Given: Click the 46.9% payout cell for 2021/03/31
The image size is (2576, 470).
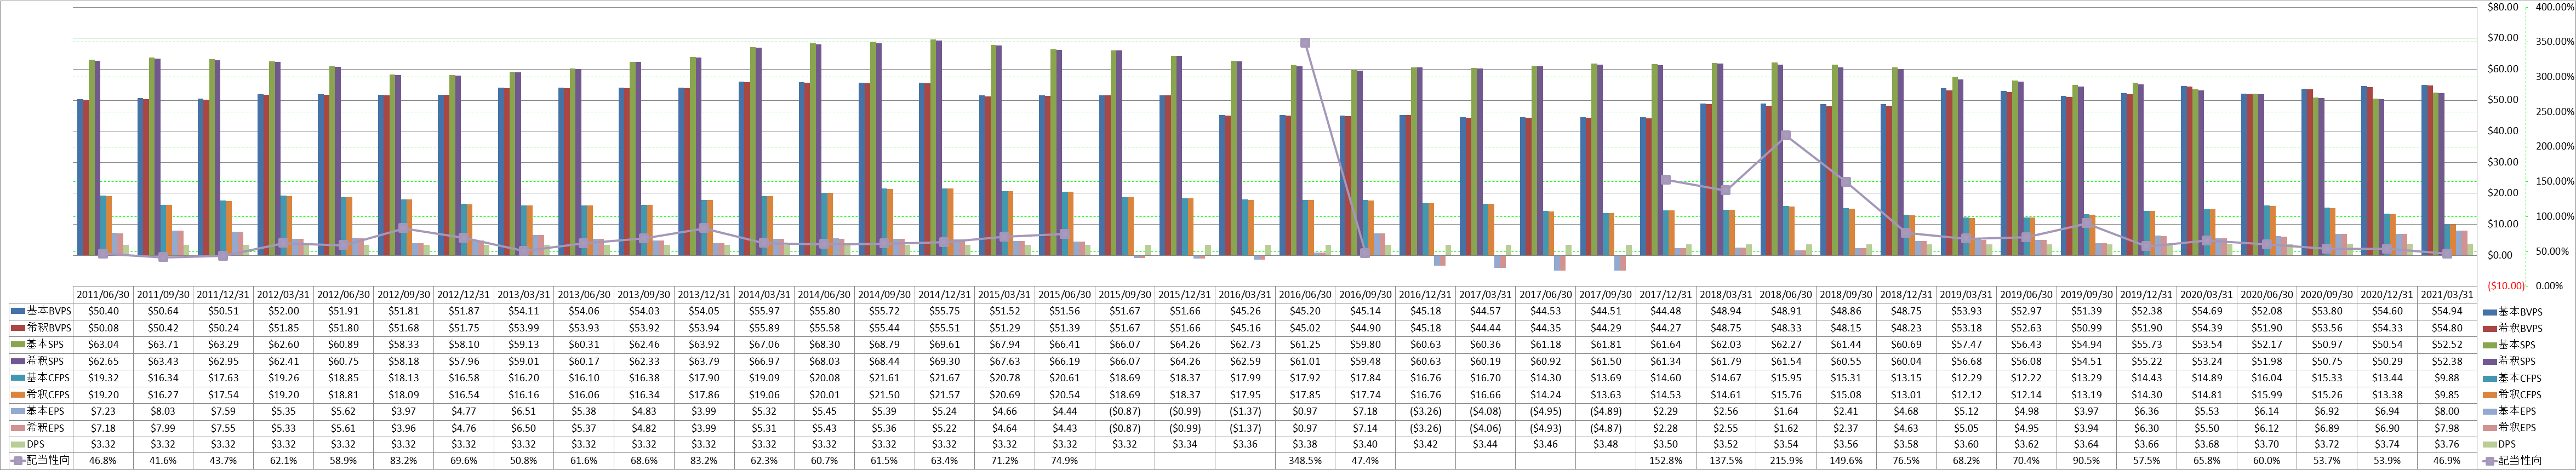Looking at the screenshot, I should click(x=2447, y=460).
